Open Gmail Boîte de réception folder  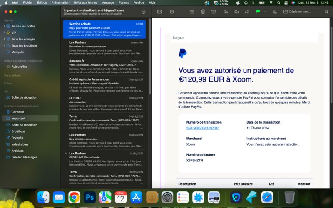pos(24,125)
